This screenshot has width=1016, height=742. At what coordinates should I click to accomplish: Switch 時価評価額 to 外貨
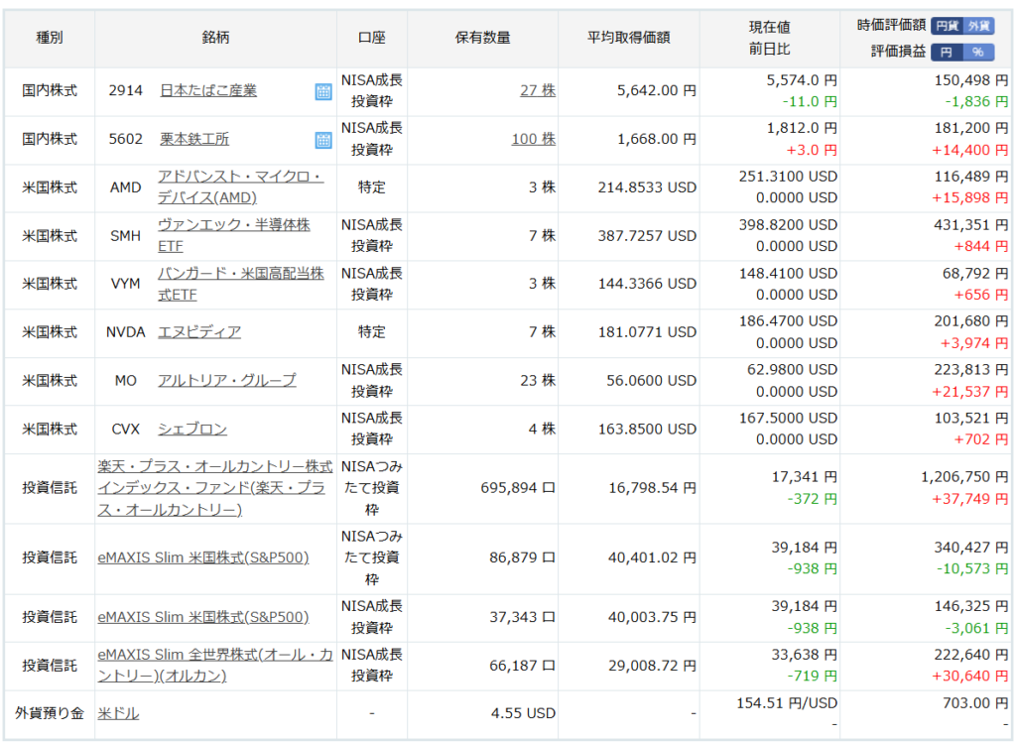click(x=978, y=27)
